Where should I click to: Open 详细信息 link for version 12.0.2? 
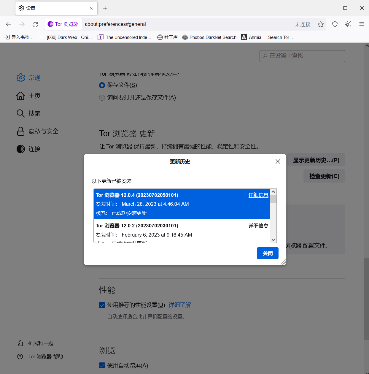(258, 226)
